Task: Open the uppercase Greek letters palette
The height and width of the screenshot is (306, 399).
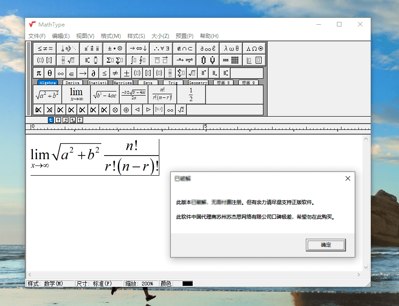Action: 254,48
